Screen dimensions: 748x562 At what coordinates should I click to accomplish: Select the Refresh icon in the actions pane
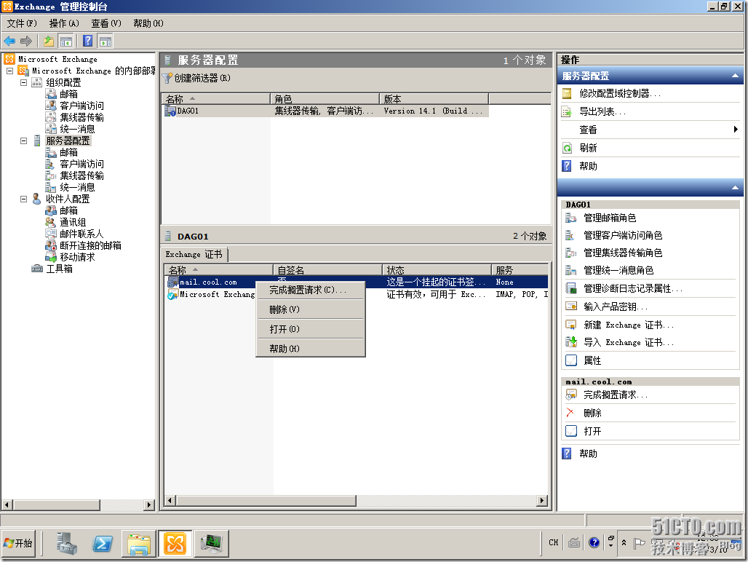click(x=568, y=148)
